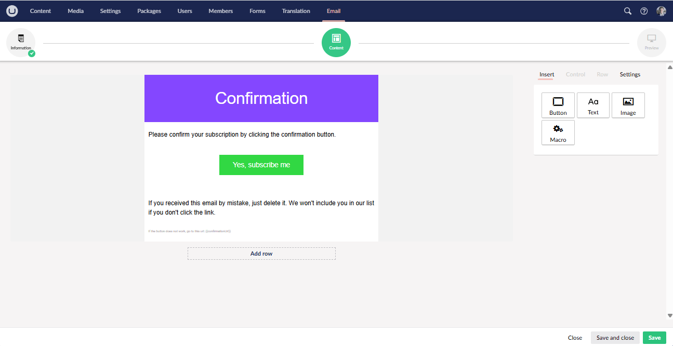
Task: Insert a Text element
Action: pyautogui.click(x=593, y=105)
